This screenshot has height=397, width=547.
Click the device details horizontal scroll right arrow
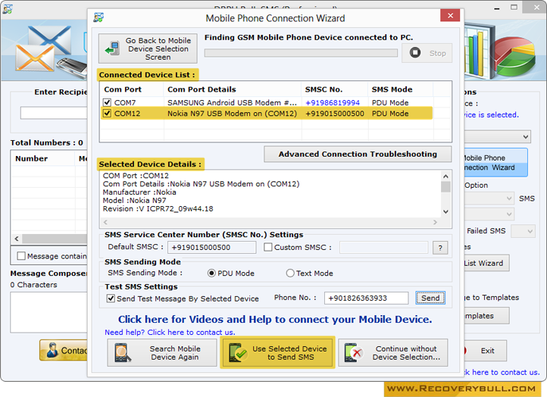pyautogui.click(x=435, y=222)
